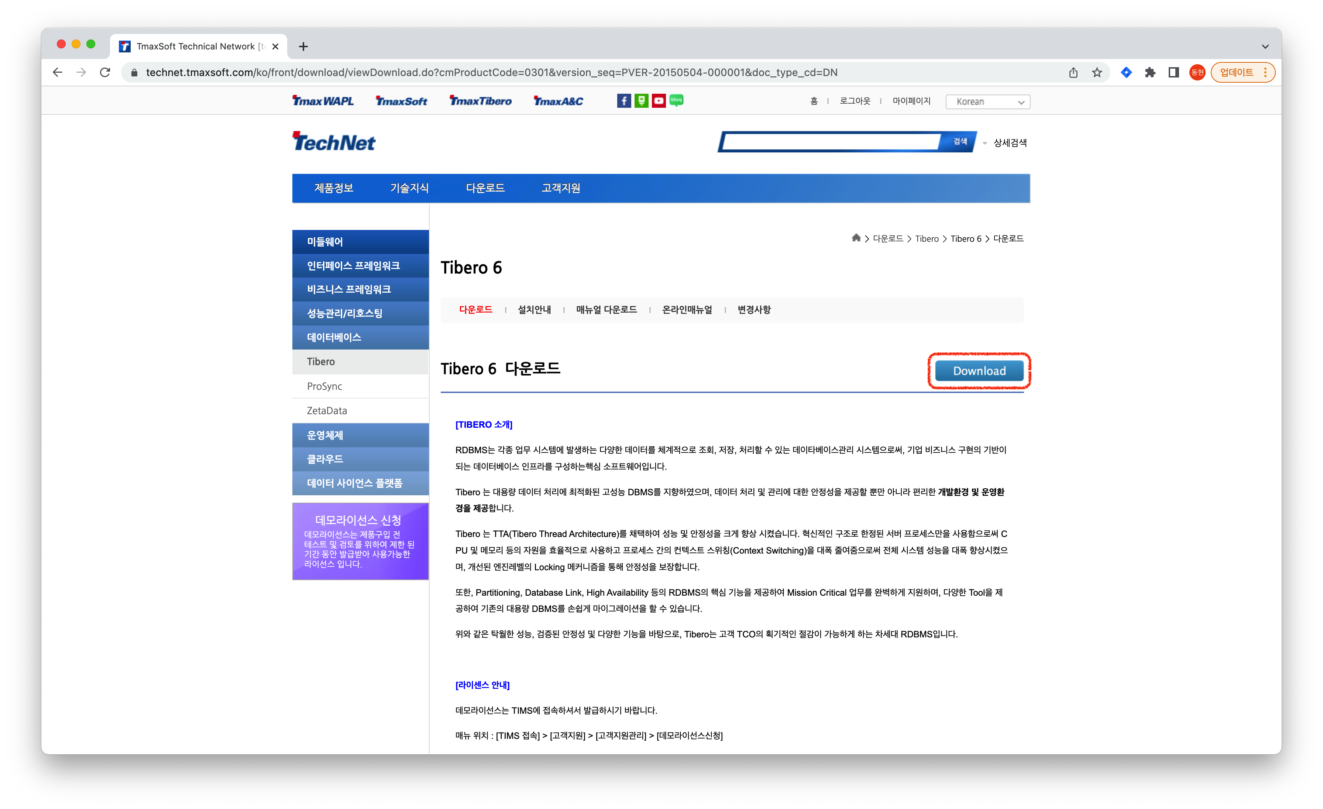Open the 기술지식 main menu
Image resolution: width=1323 pixels, height=809 pixels.
[409, 188]
